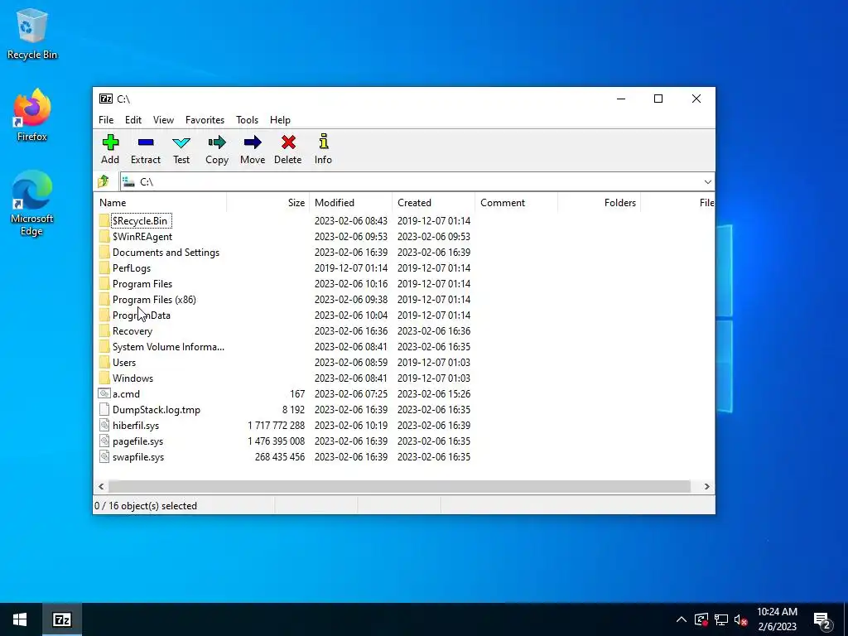Sort by Modified column header

click(x=350, y=203)
